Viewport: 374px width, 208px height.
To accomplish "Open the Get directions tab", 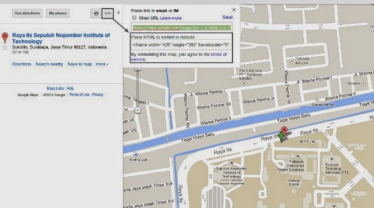I will [28, 13].
